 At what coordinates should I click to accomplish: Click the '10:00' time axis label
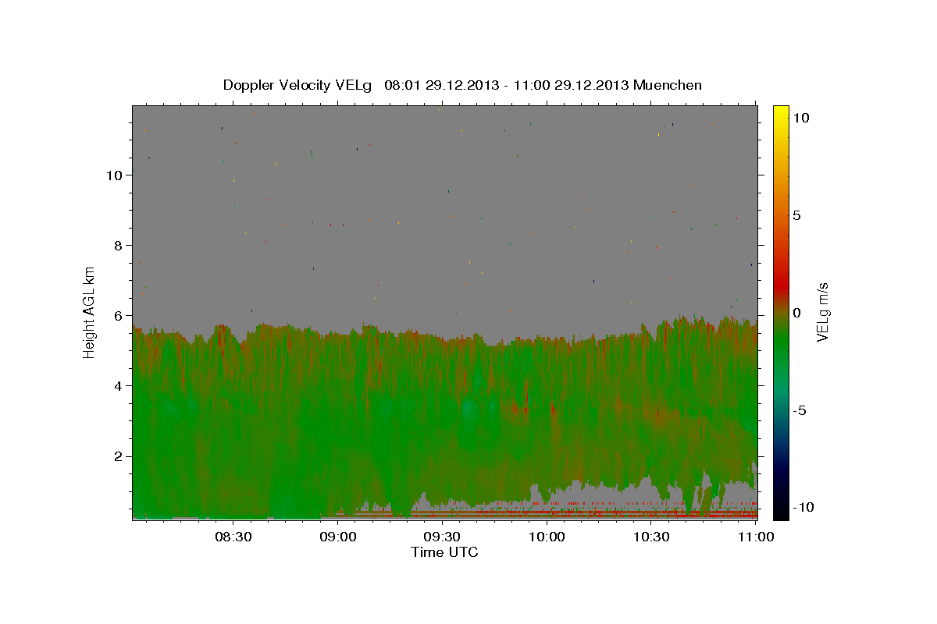[547, 537]
